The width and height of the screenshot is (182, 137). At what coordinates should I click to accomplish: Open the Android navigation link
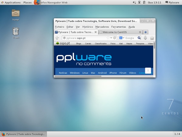tap(102, 73)
